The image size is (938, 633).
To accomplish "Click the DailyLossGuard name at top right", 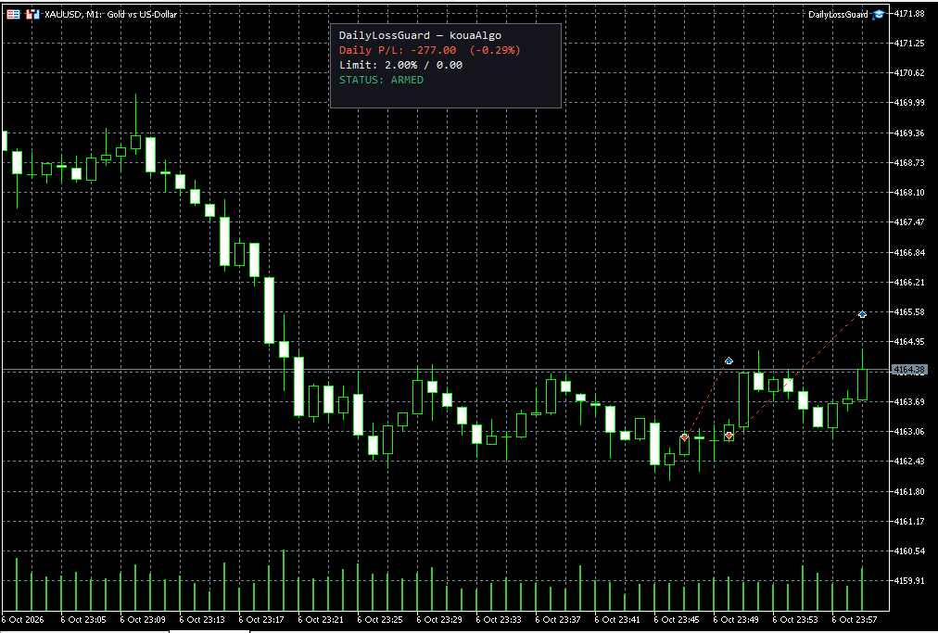I will click(x=838, y=14).
